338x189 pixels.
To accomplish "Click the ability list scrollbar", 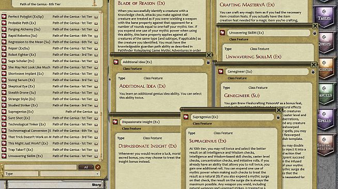I will [x=101, y=86].
